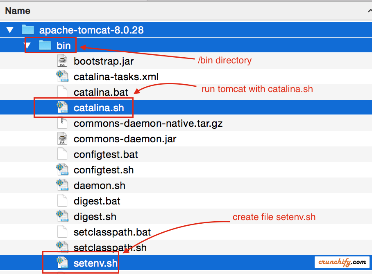Image resolution: width=372 pixels, height=274 pixels.
Task: Select the catalina.bat file row
Action: 101,92
